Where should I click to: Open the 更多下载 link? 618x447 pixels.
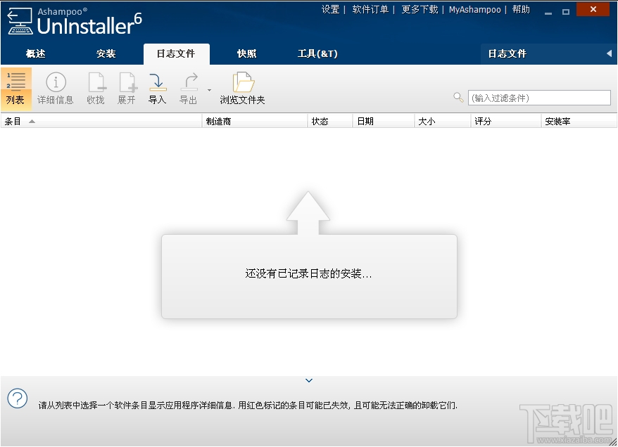(419, 9)
